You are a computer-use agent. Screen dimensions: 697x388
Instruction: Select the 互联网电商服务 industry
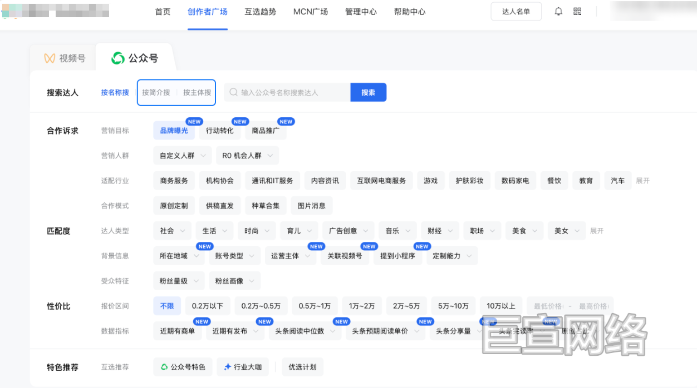point(381,181)
